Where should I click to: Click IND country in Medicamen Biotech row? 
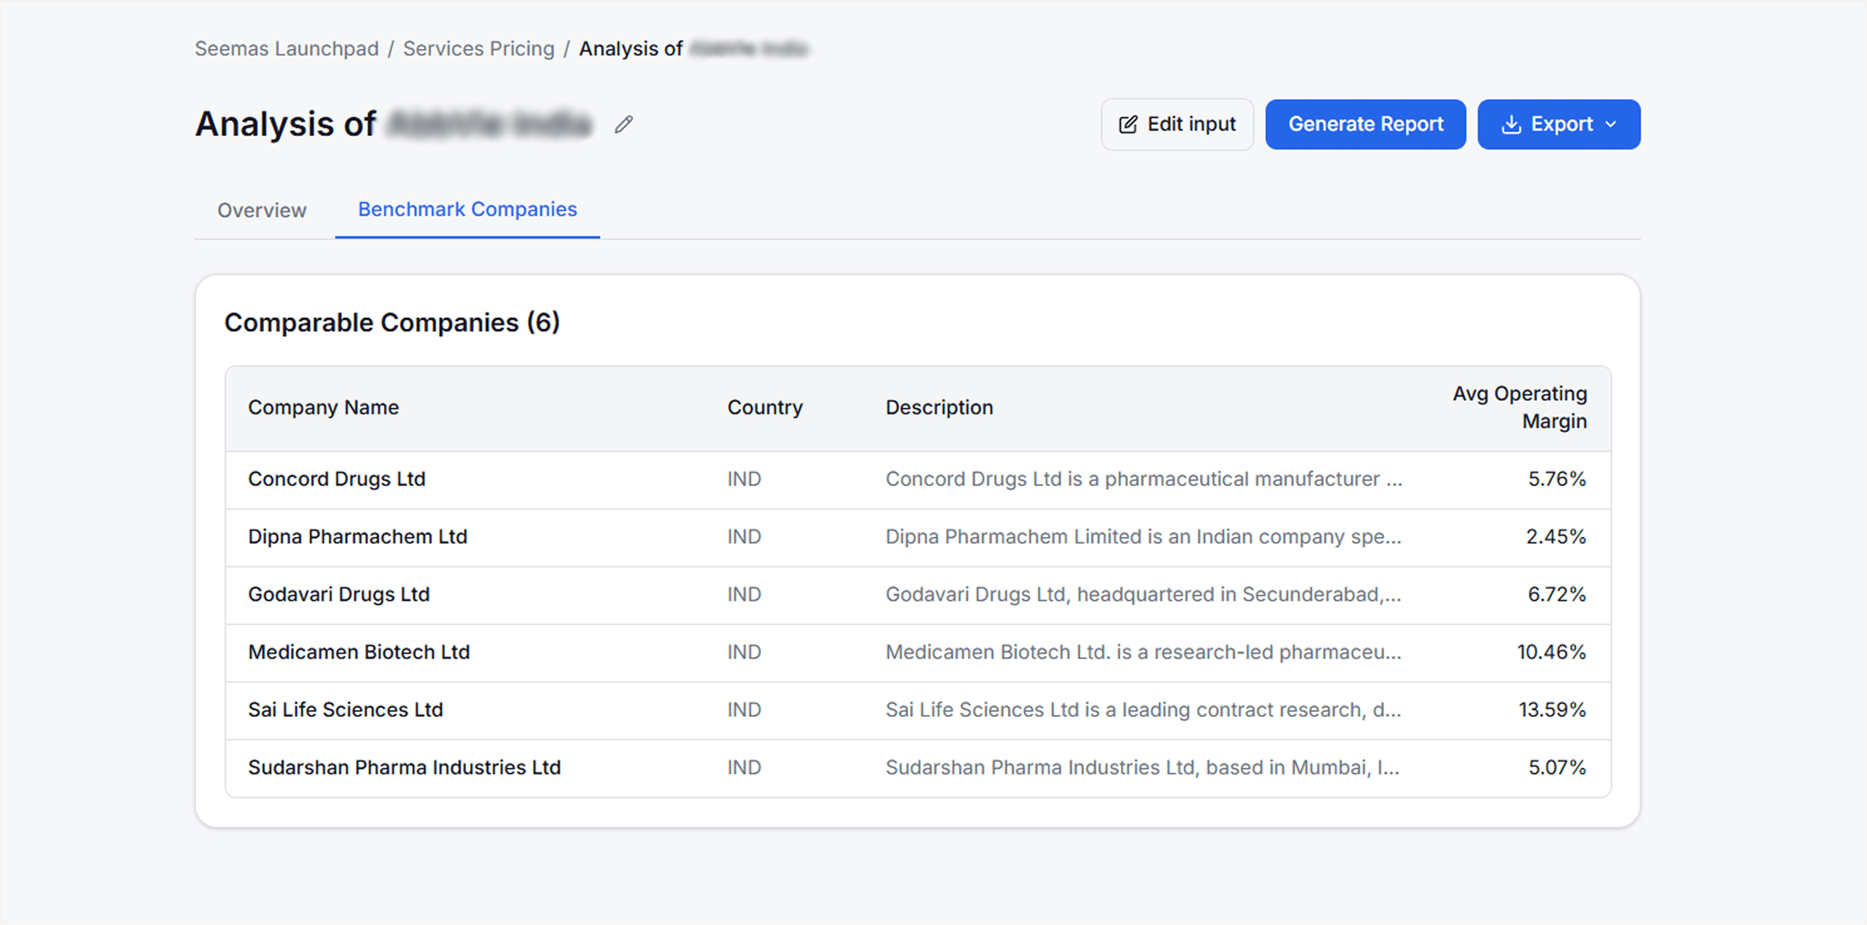click(x=744, y=653)
